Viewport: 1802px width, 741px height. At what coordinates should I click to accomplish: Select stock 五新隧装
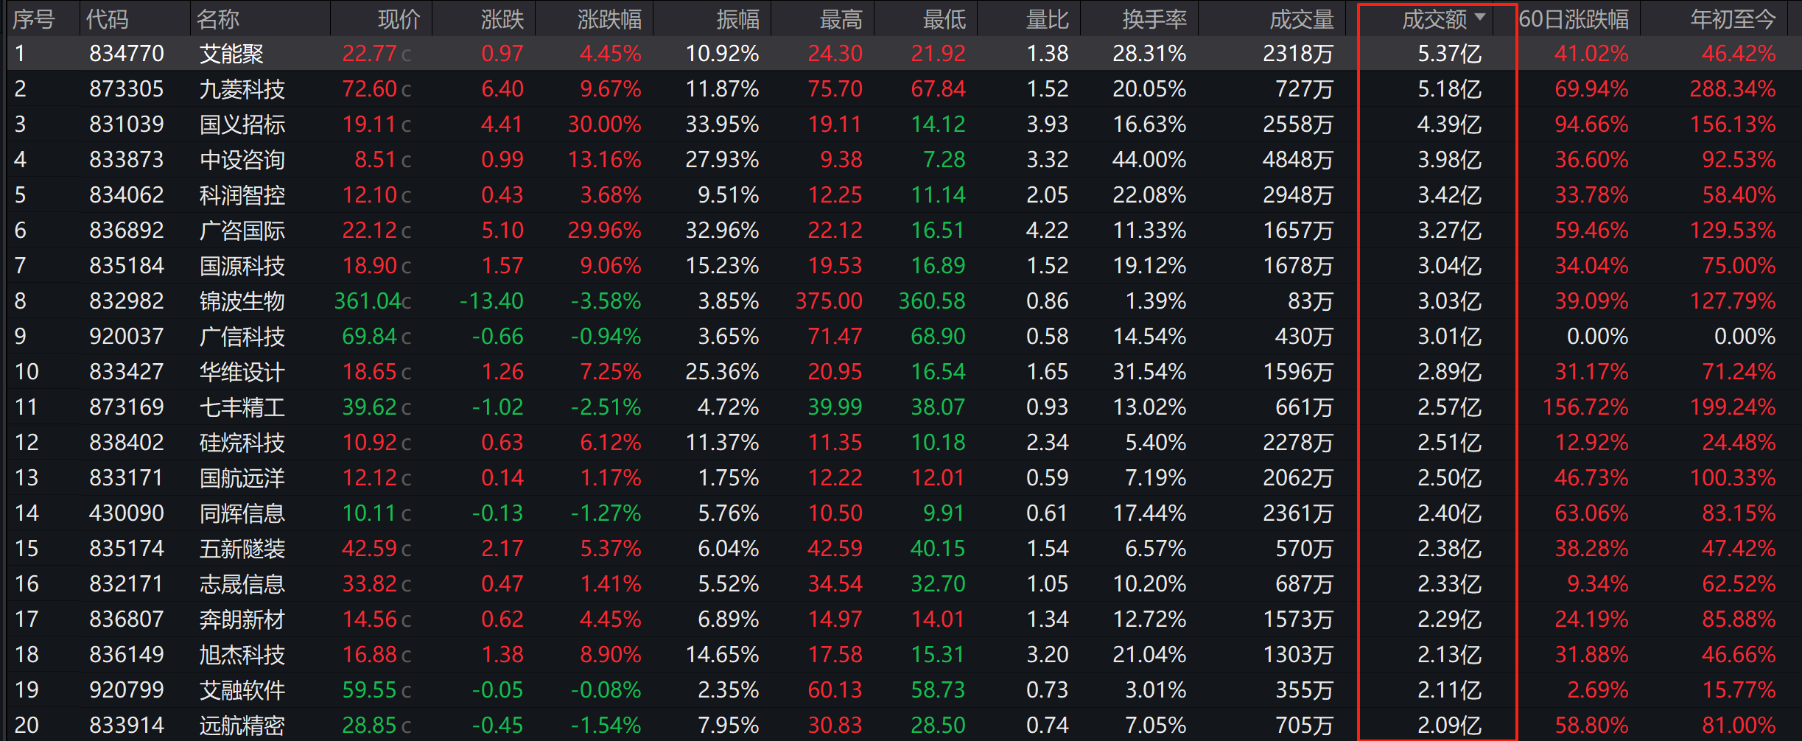point(242,549)
